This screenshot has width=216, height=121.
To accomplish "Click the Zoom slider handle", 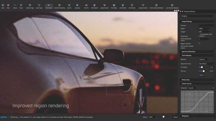I will pyautogui.click(x=163, y=117).
